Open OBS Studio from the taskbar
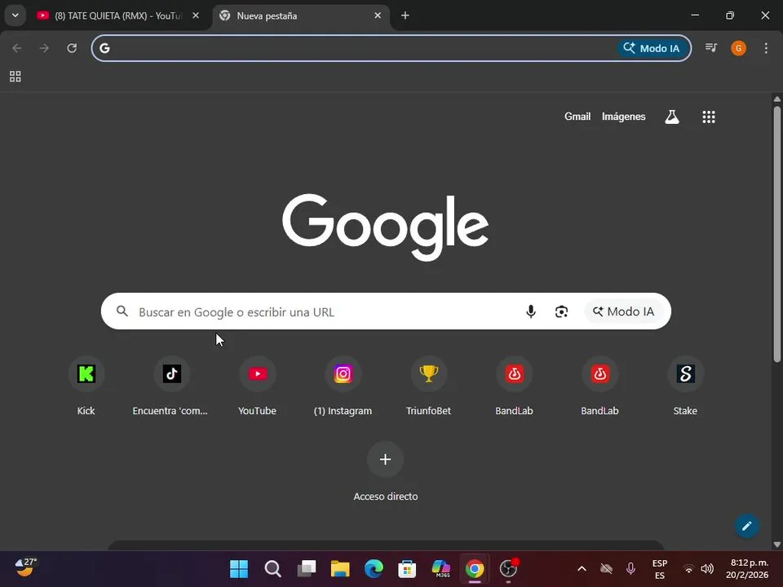This screenshot has width=783, height=587. coord(508,568)
